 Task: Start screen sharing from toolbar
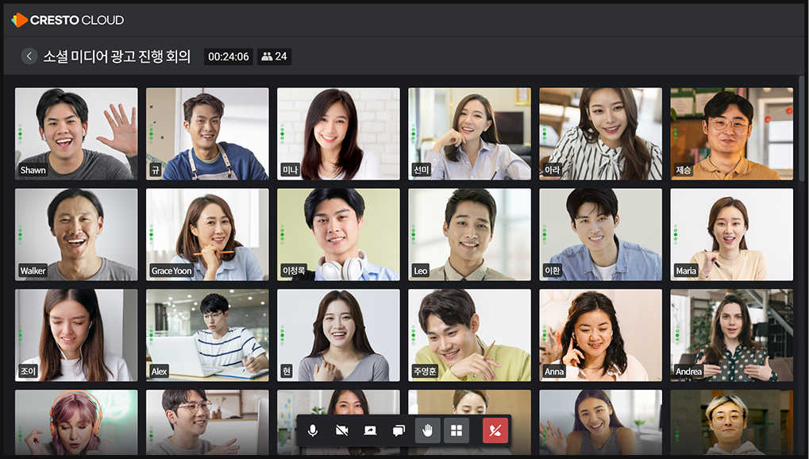[370, 430]
